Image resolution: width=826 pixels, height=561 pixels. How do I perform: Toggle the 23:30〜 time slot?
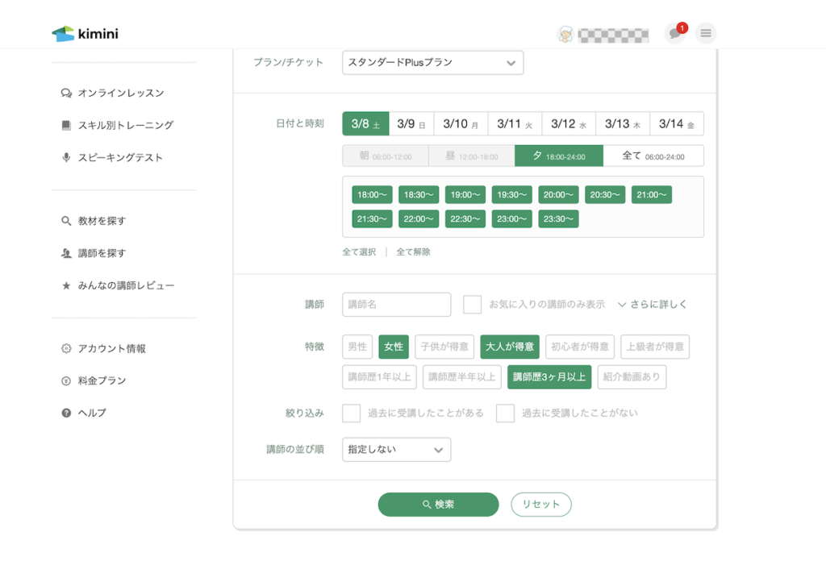click(x=558, y=219)
